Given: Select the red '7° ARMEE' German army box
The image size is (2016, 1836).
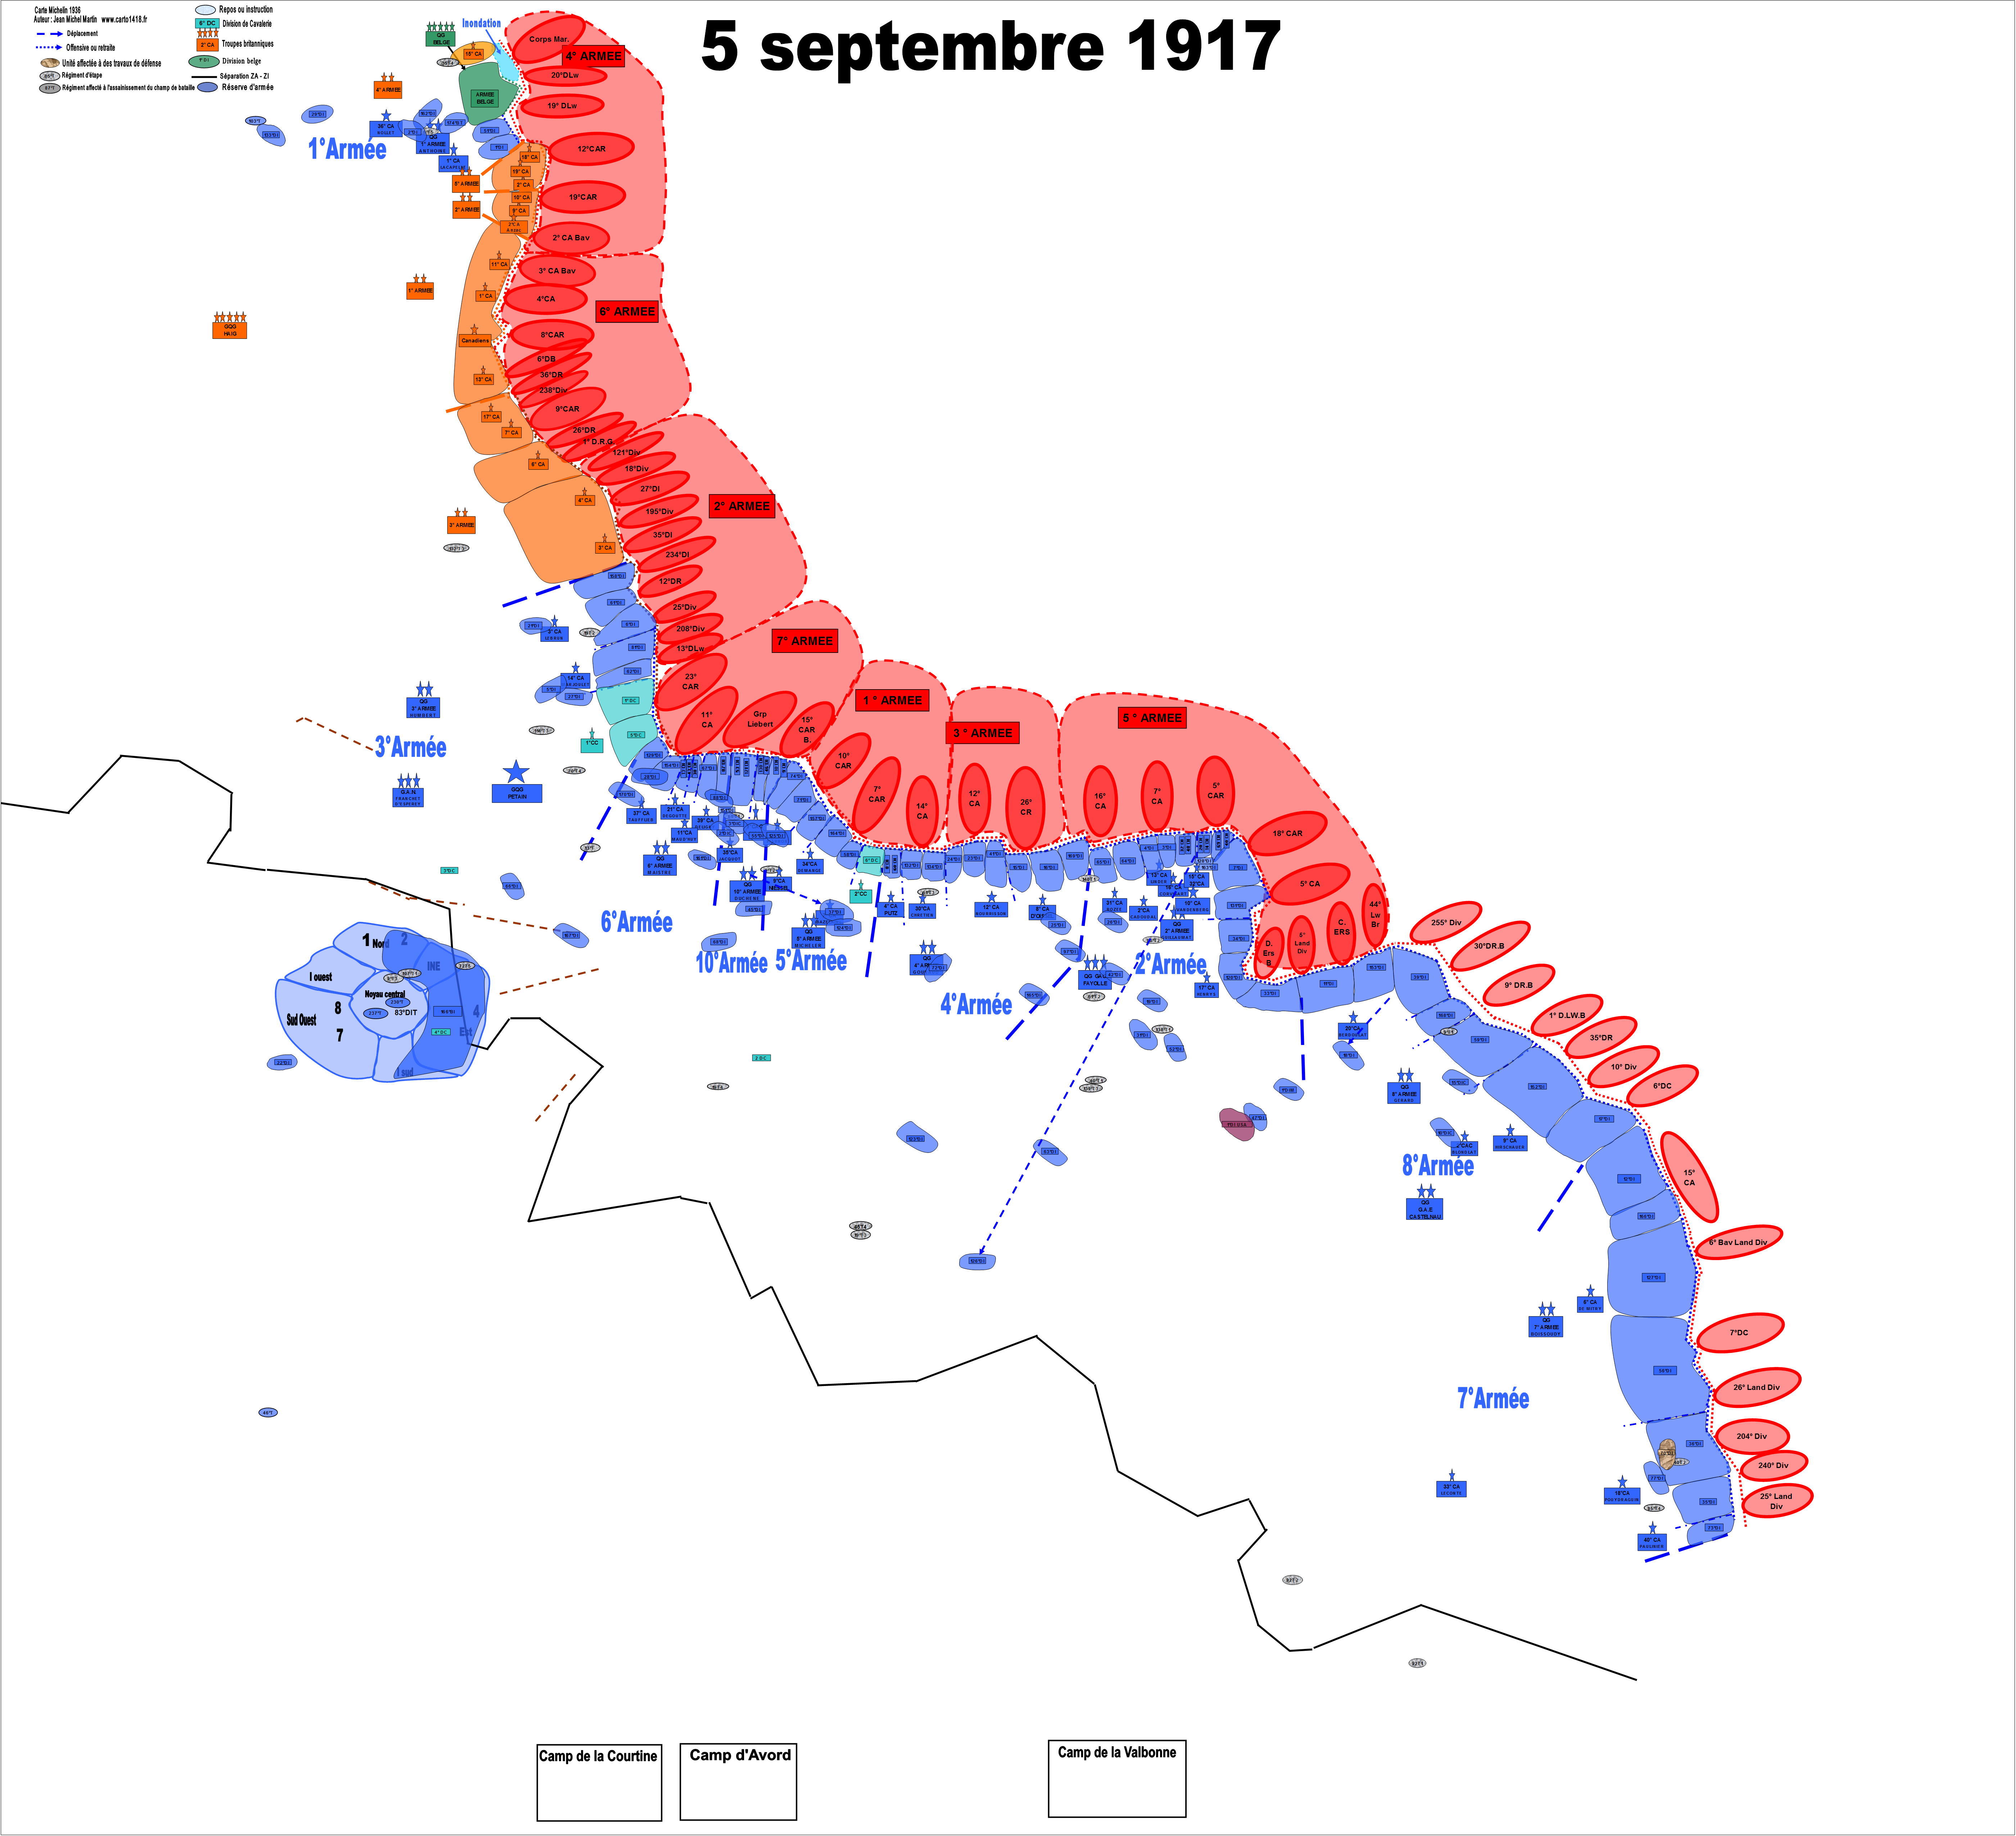Looking at the screenshot, I should [805, 641].
